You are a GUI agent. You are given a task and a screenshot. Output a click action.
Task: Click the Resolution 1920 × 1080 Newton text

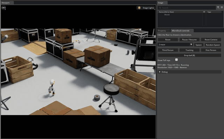coord(172,68)
